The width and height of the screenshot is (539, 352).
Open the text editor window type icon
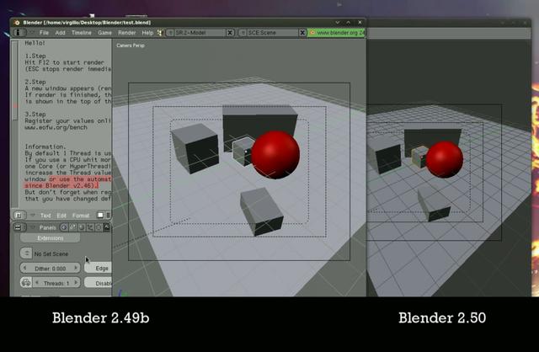(x=19, y=216)
